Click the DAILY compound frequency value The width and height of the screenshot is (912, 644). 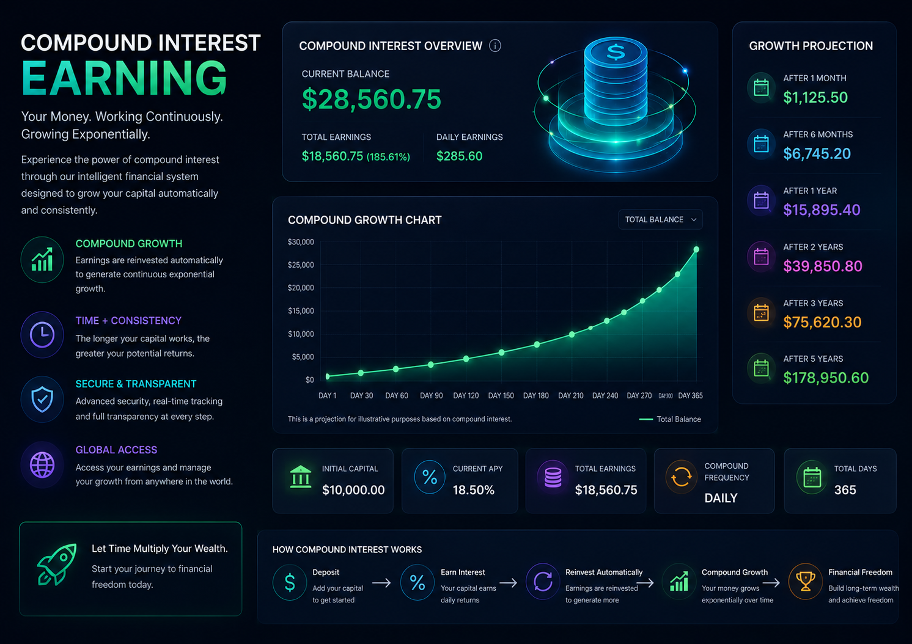(721, 498)
